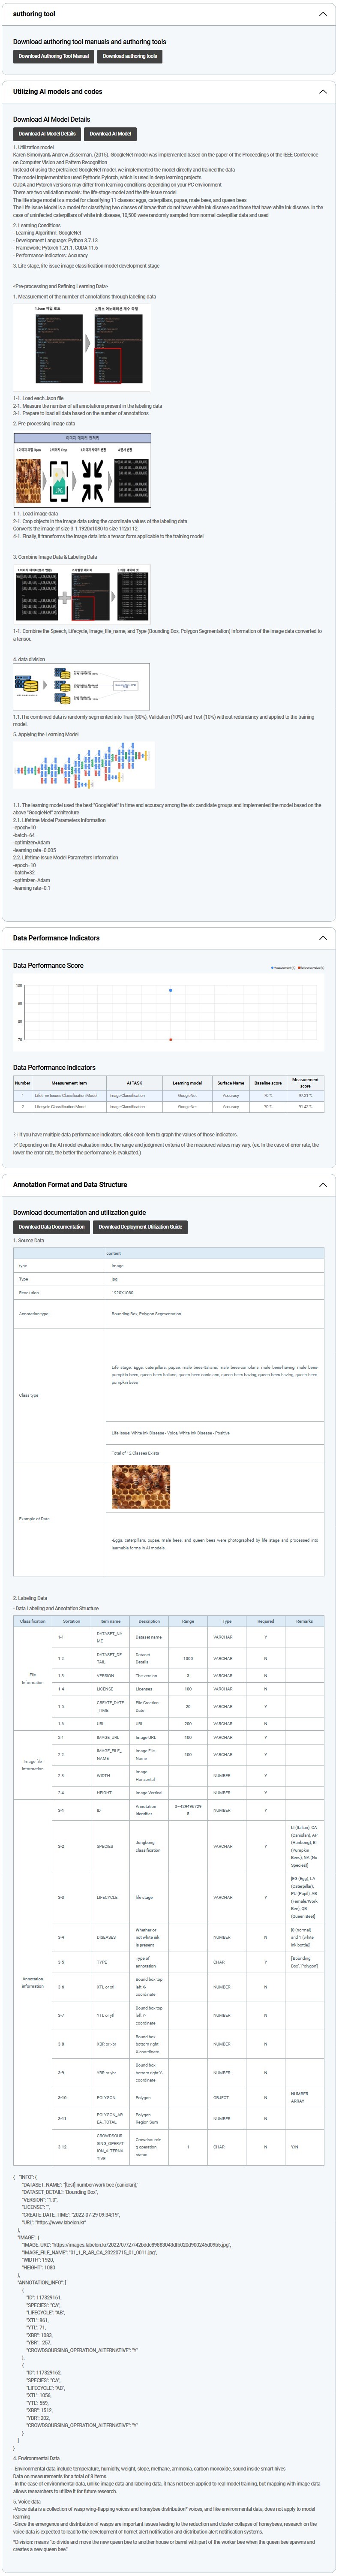Click the red reference data point
The width and height of the screenshot is (339, 2576).
tap(171, 1039)
